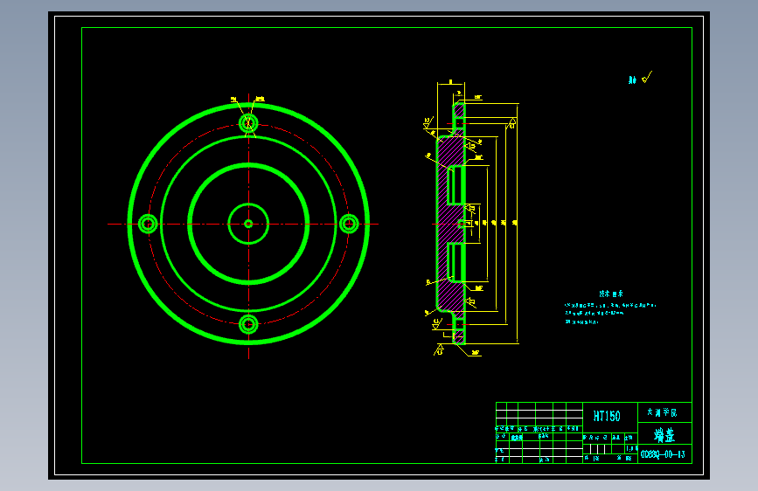Click the HT150 material text in title block
Viewport: 758px width, 491px height.
click(x=607, y=416)
